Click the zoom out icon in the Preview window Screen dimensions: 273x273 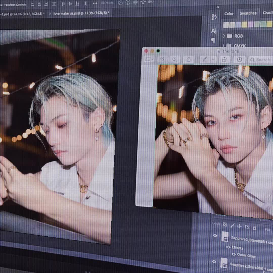coord(163,59)
